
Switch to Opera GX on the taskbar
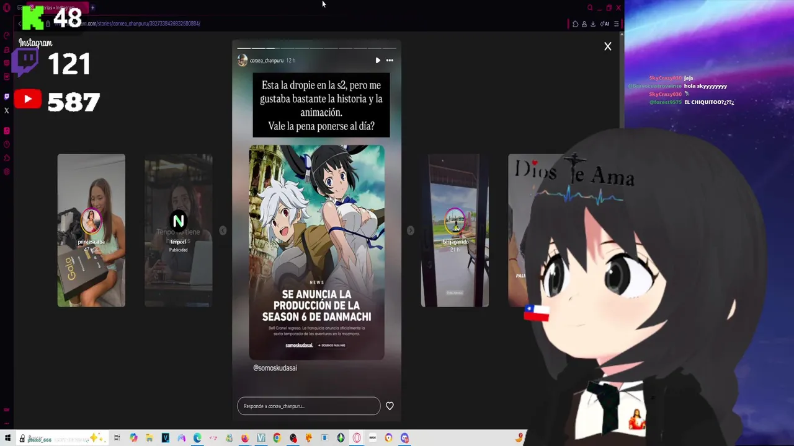tap(357, 438)
